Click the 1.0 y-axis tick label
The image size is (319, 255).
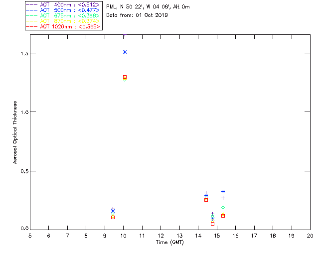pos(24,112)
